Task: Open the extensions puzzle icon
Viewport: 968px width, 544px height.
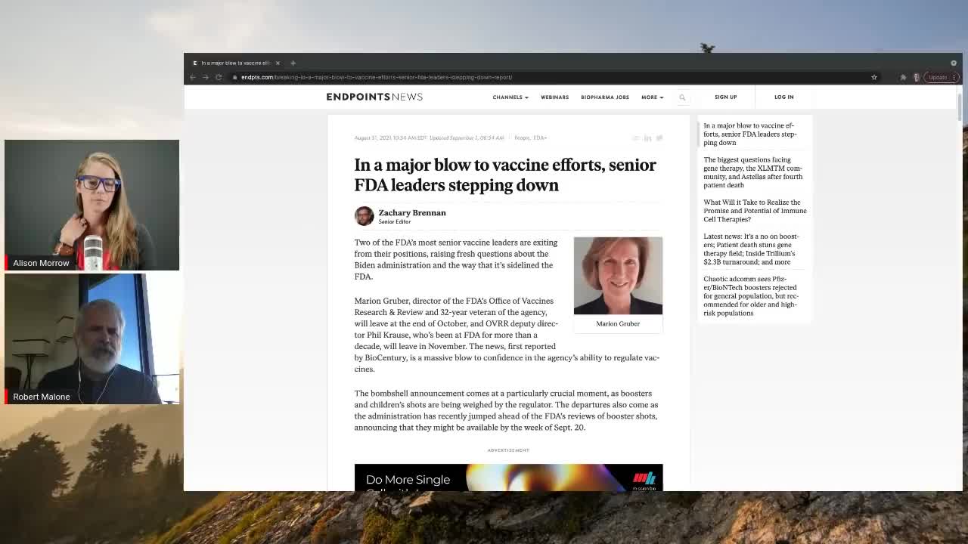Action: 903,77
